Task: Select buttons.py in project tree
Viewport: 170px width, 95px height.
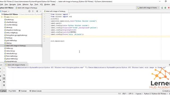Action: point(10,20)
